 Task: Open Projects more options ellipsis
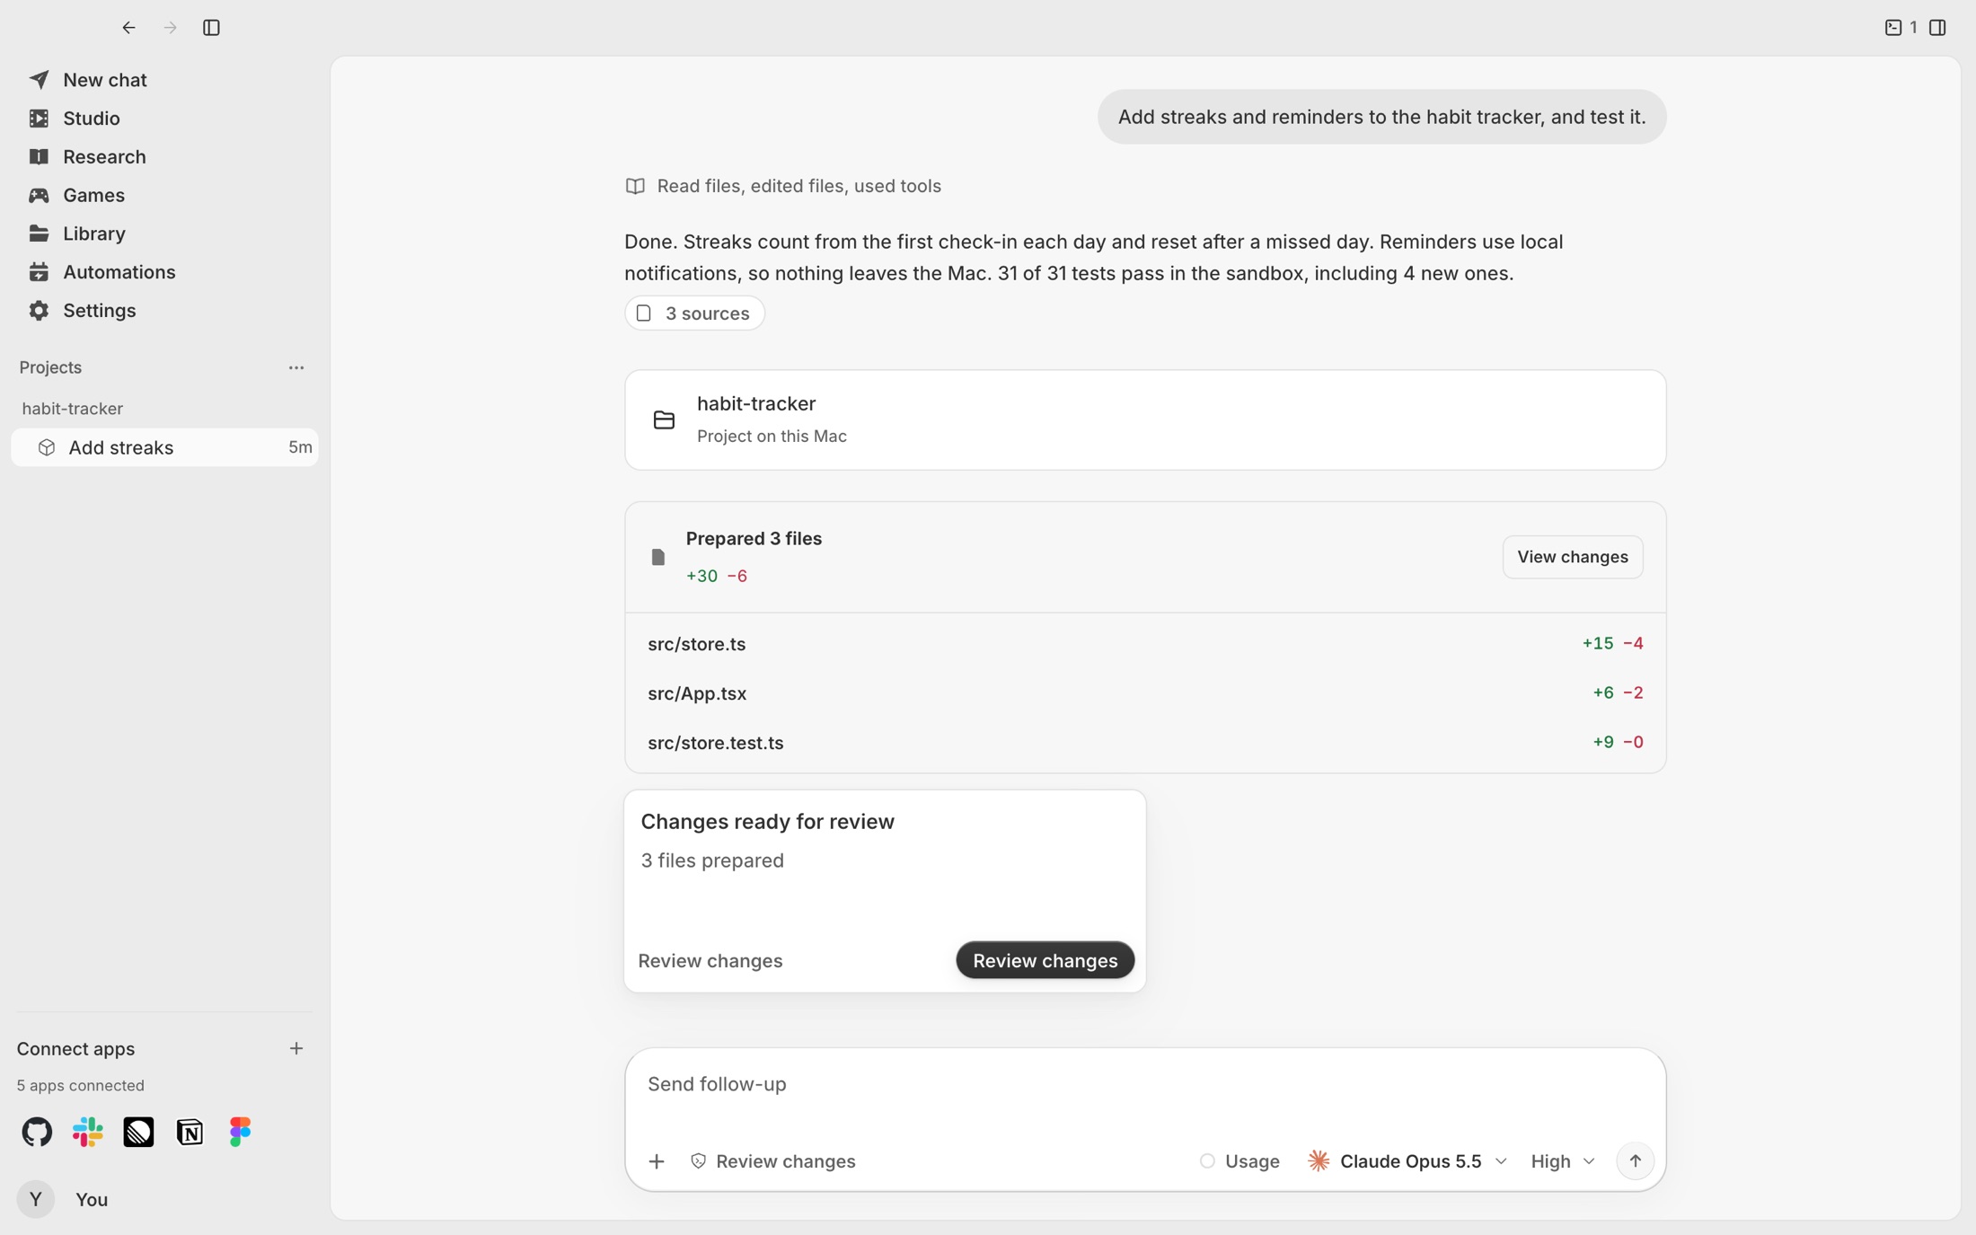pos(296,367)
